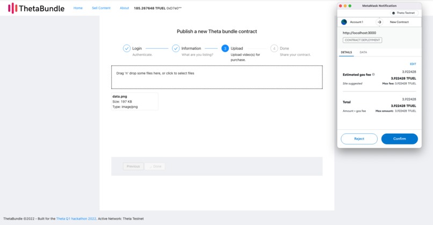Click the Type: image/png text
Image resolution: width=433 pixels, height=225 pixels.
coord(125,107)
